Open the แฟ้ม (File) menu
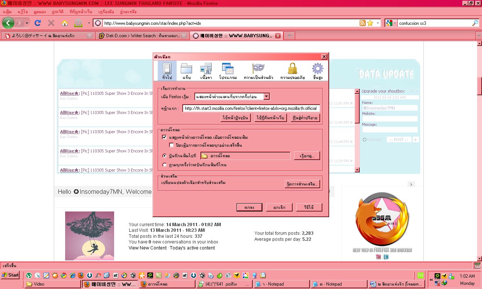Image resolution: width=482 pixels, height=289 pixels. coord(7,12)
